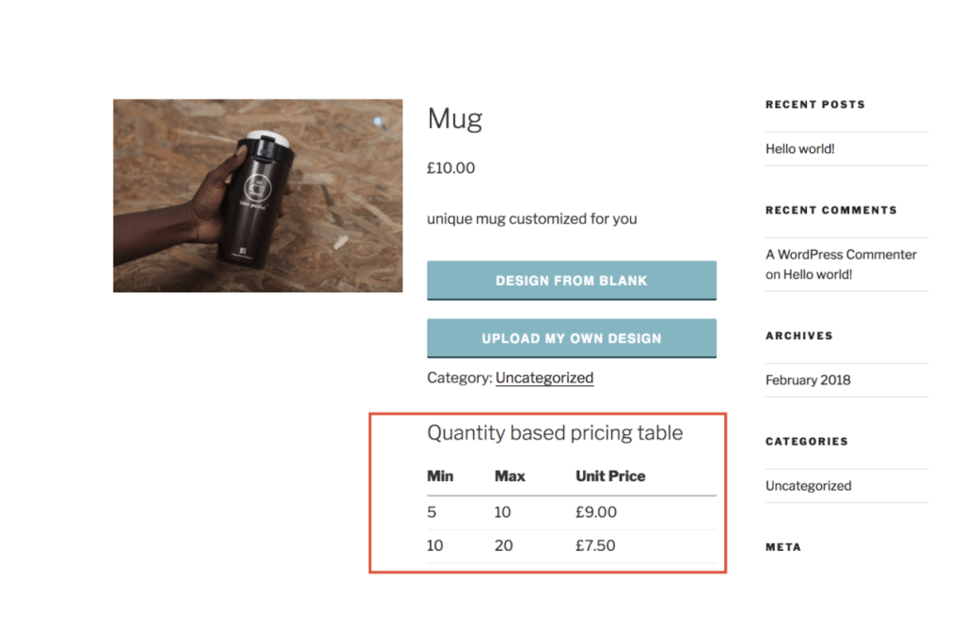Viewport: 963px width, 641px height.
Task: Click the DESIGN FROM BLANK button
Action: tap(571, 280)
